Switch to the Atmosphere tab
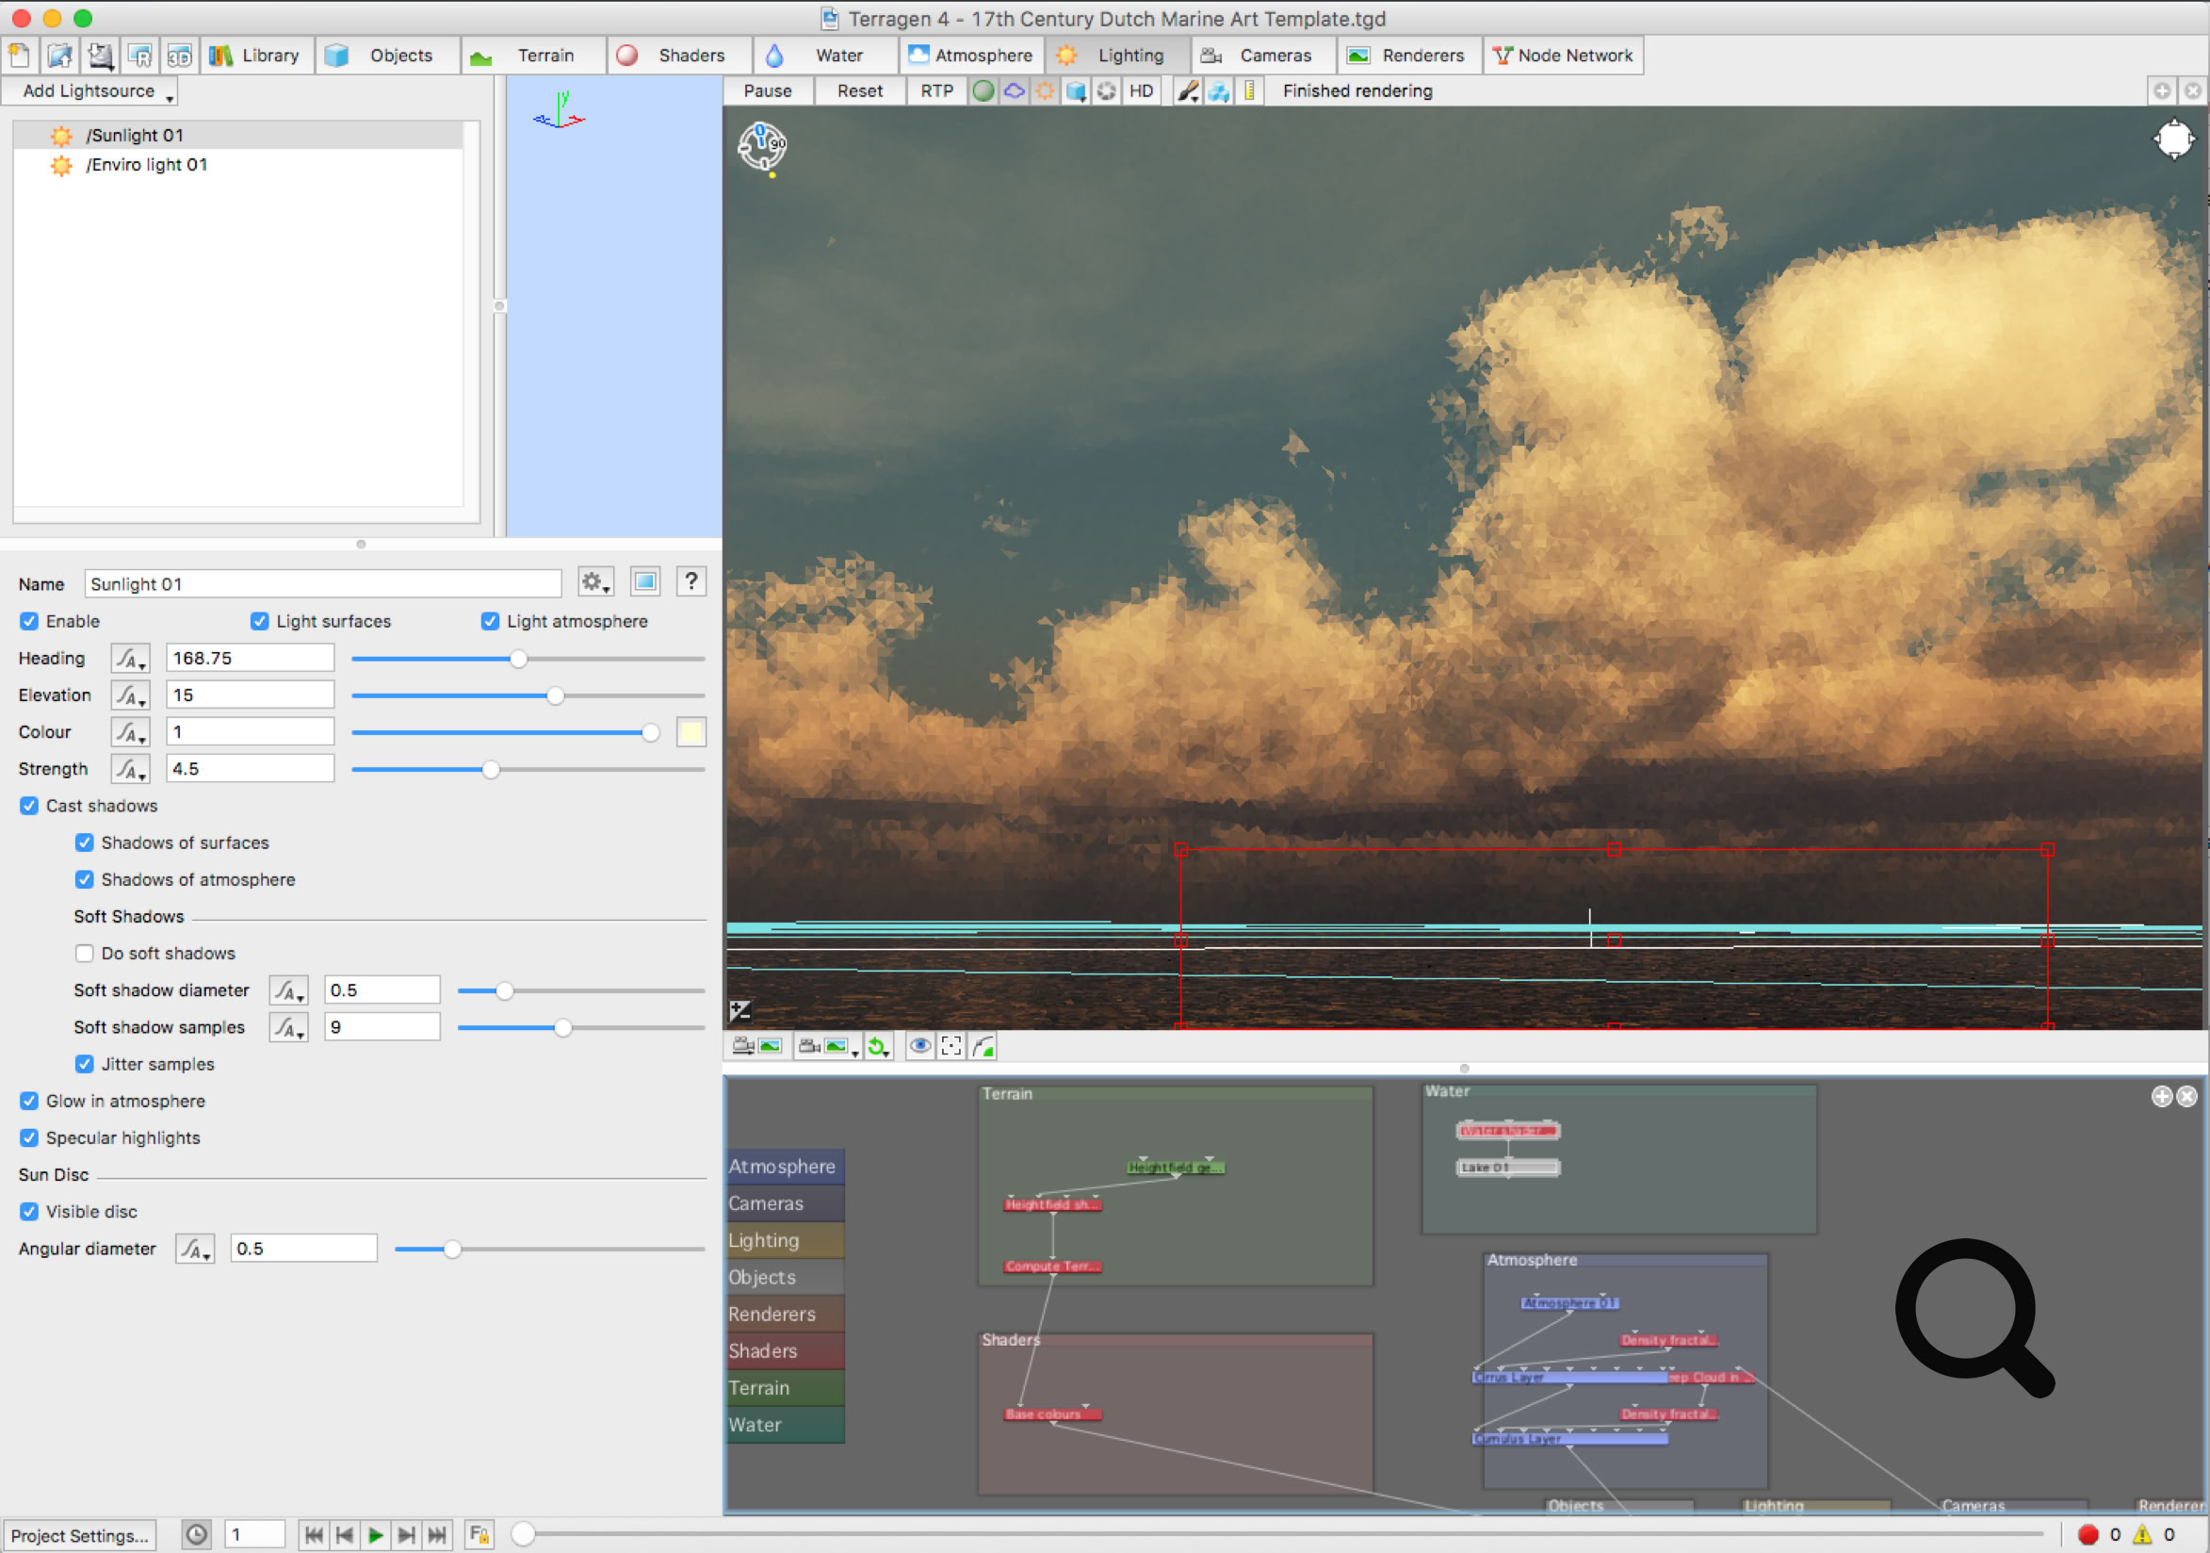 pyautogui.click(x=971, y=56)
